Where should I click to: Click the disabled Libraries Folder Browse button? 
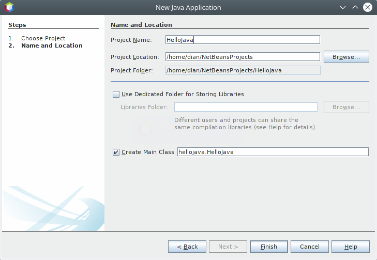(x=346, y=107)
